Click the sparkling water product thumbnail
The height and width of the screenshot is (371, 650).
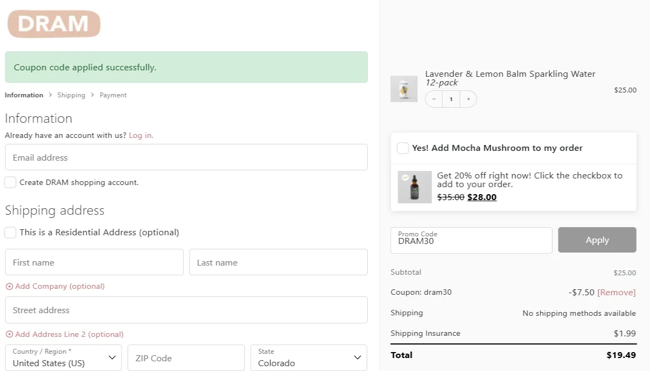click(x=404, y=89)
